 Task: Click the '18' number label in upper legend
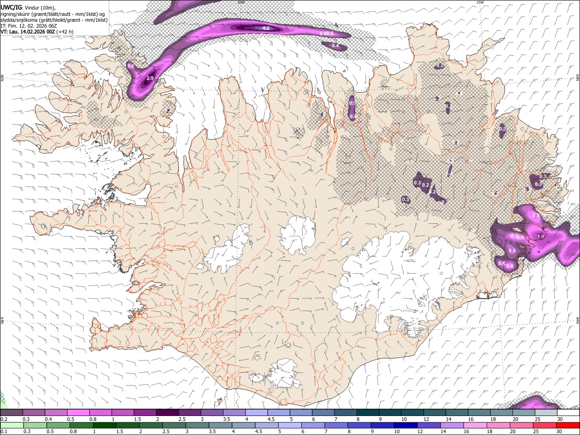coord(493,419)
